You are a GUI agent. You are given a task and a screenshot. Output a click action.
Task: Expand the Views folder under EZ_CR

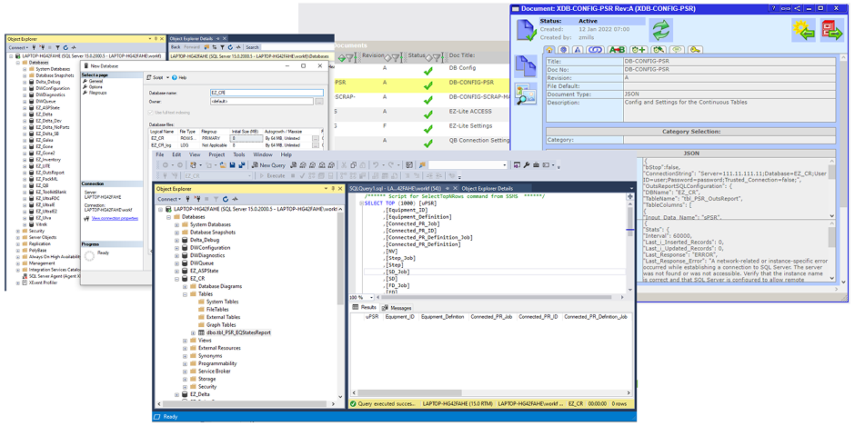click(x=185, y=341)
